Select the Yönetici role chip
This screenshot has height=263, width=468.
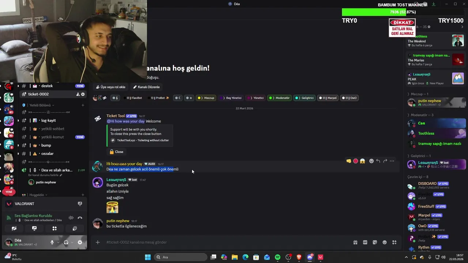tap(256, 98)
